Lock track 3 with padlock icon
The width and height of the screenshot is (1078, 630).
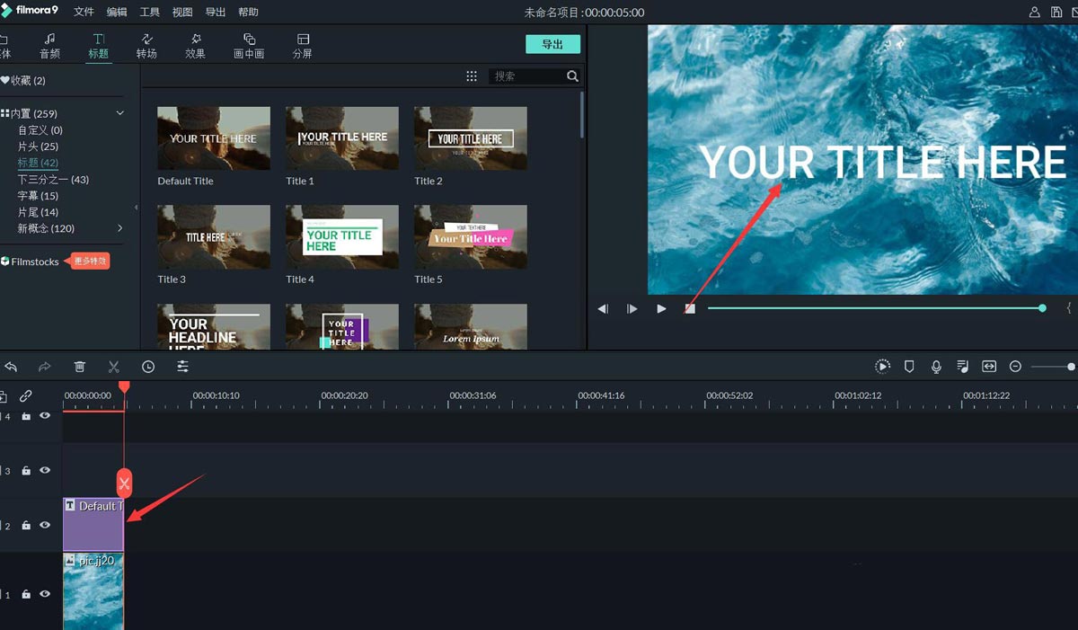tap(26, 471)
